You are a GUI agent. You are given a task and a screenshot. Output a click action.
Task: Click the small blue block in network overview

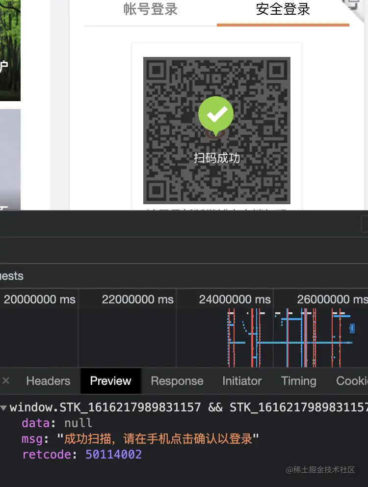click(x=352, y=328)
